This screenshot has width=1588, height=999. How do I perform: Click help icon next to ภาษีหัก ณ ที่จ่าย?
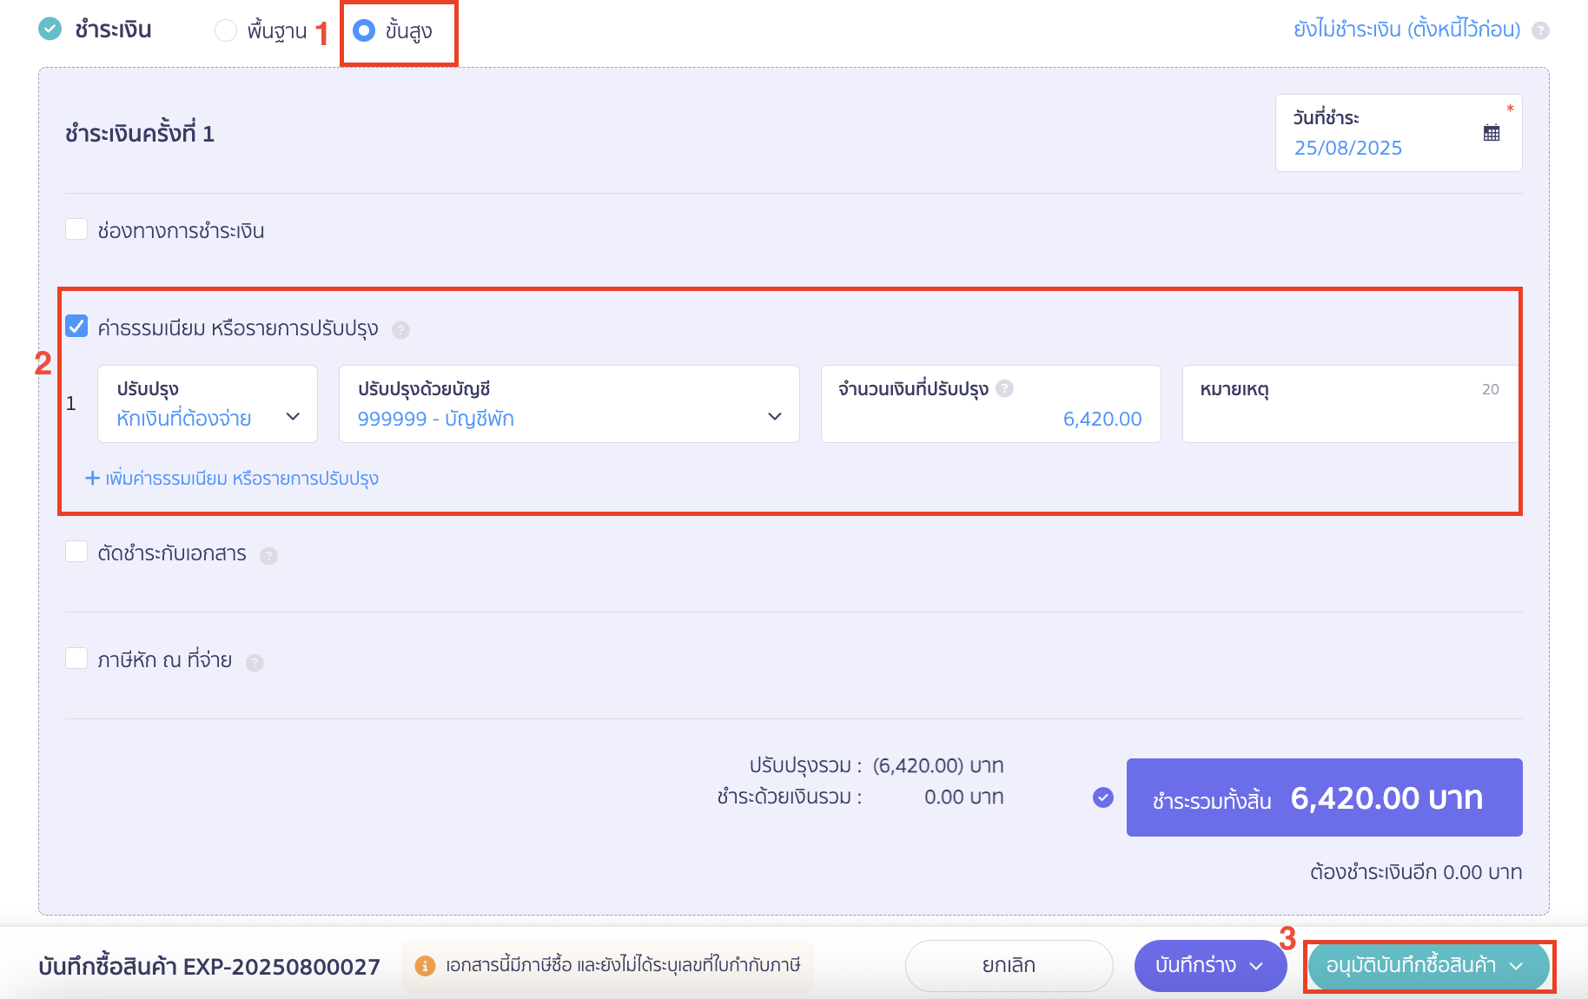tap(255, 663)
